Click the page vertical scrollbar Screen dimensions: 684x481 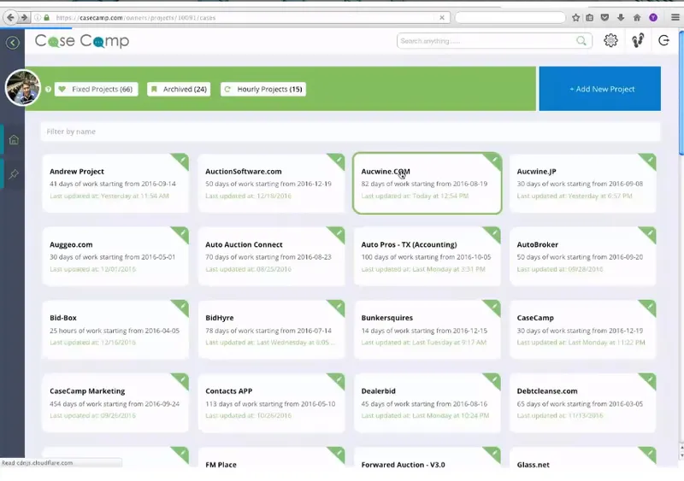click(x=681, y=91)
